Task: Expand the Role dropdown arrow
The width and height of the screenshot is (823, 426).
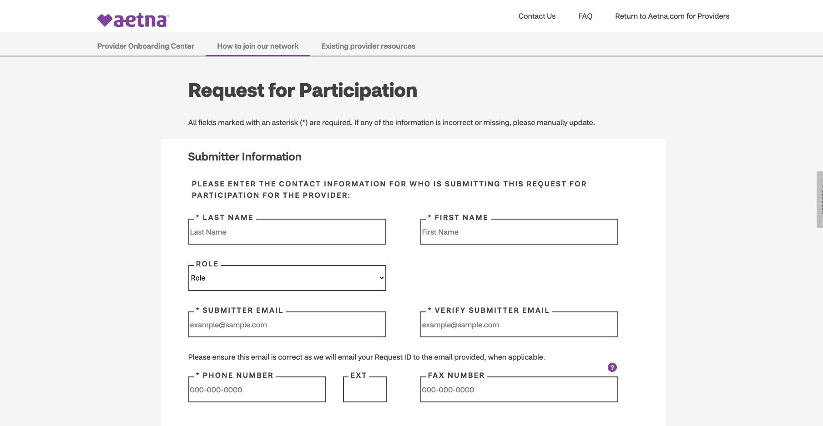Action: tap(381, 278)
